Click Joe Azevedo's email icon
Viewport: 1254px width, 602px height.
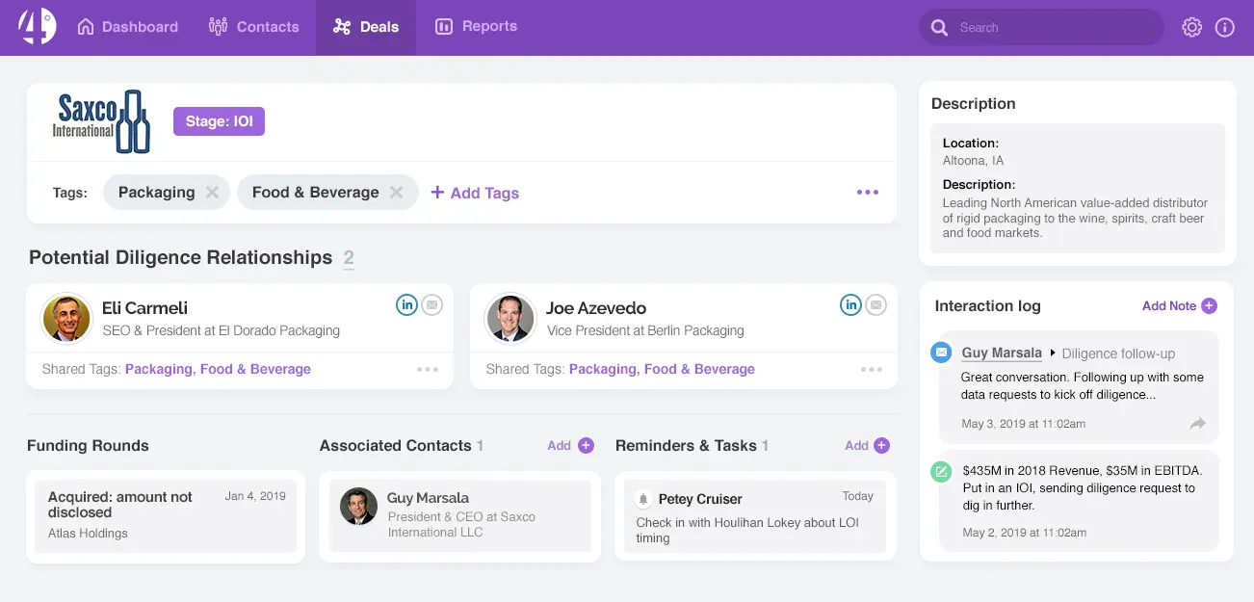tap(875, 305)
